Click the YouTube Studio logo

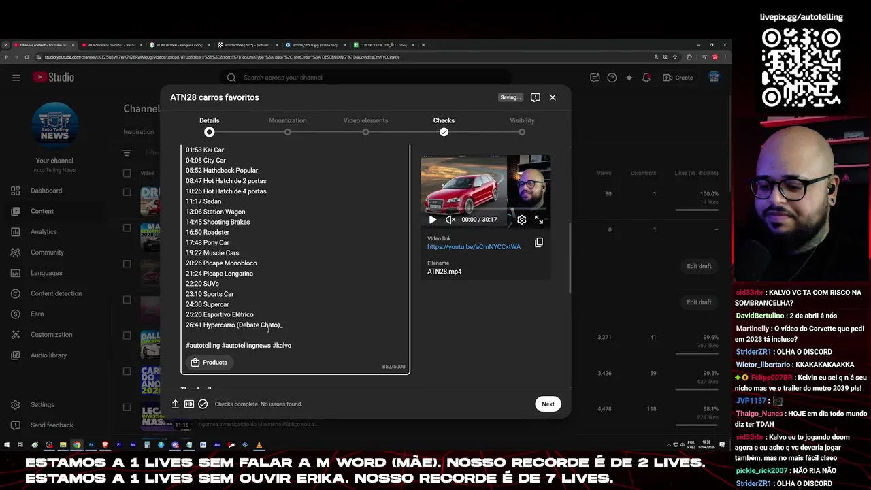pos(52,78)
